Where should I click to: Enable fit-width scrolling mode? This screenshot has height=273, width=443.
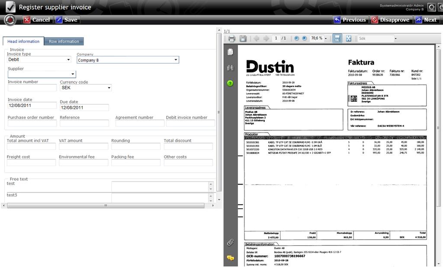pyautogui.click(x=337, y=39)
